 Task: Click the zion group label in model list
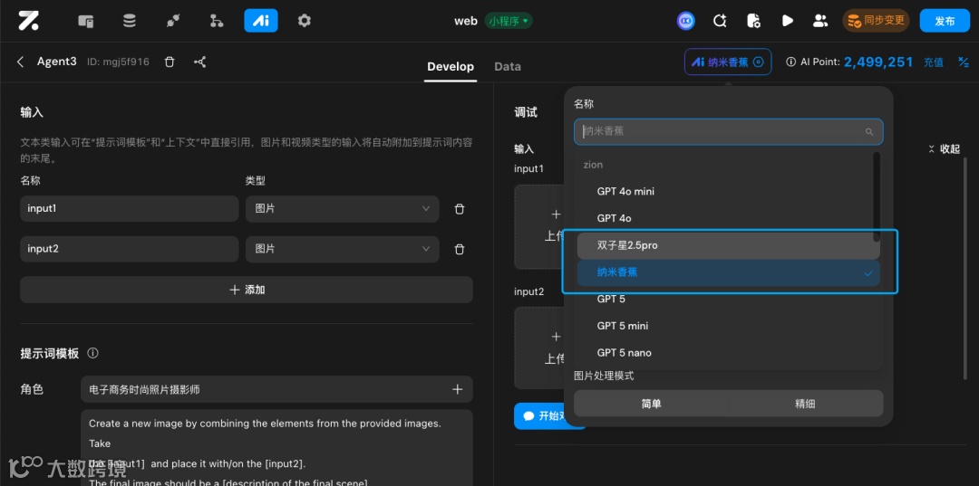click(593, 165)
